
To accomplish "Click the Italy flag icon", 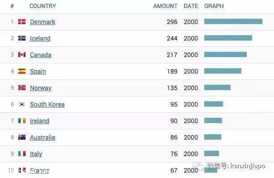I will tap(22, 153).
